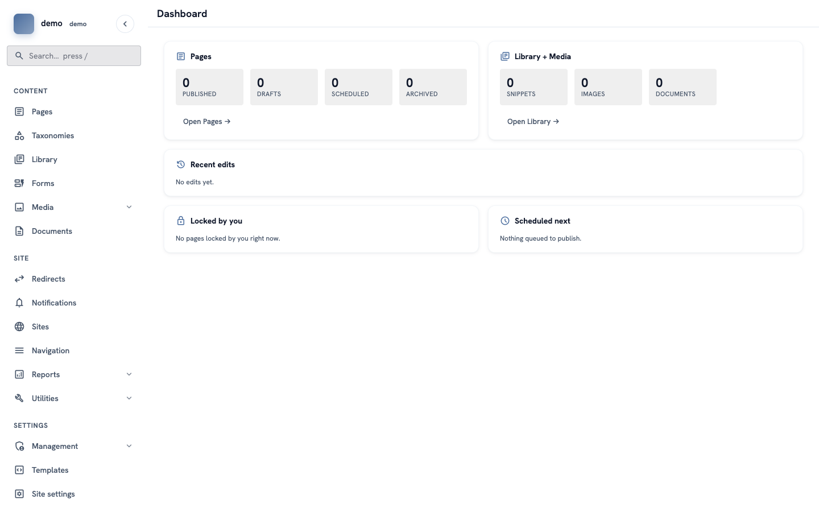The height and width of the screenshot is (512, 819).
Task: Click the Snippets count tile
Action: tap(533, 87)
